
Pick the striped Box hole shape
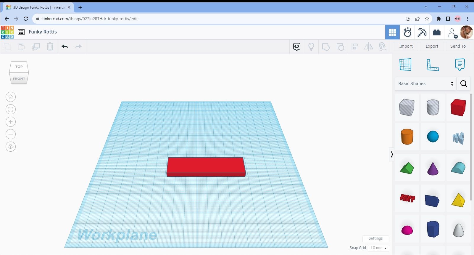tap(407, 107)
